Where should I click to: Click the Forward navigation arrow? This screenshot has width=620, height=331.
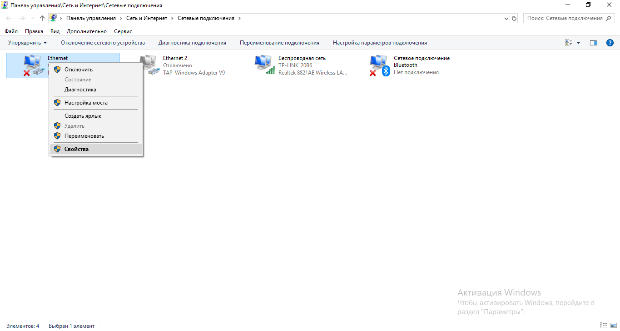pyautogui.click(x=22, y=18)
